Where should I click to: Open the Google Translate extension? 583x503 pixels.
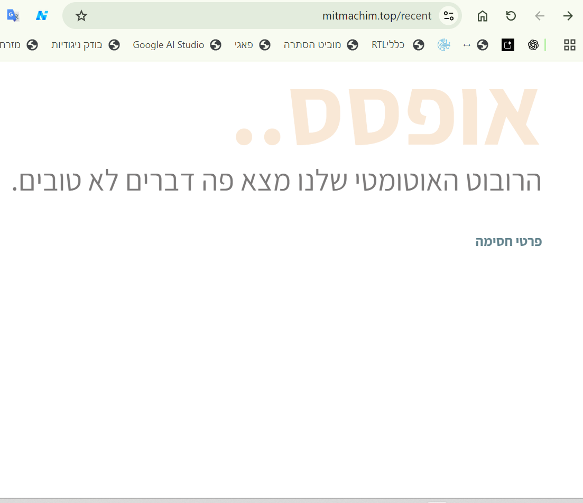click(x=12, y=15)
